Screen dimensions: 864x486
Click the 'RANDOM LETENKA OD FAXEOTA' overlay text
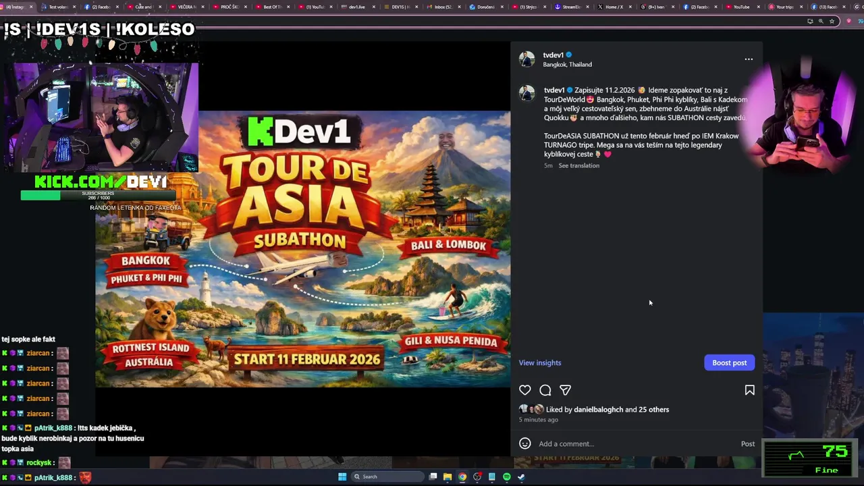(135, 208)
